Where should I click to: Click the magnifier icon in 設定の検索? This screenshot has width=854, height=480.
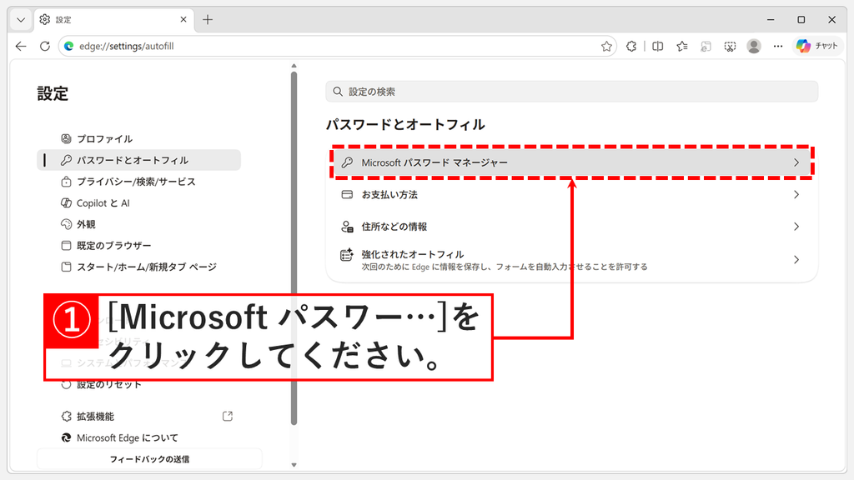(x=338, y=92)
